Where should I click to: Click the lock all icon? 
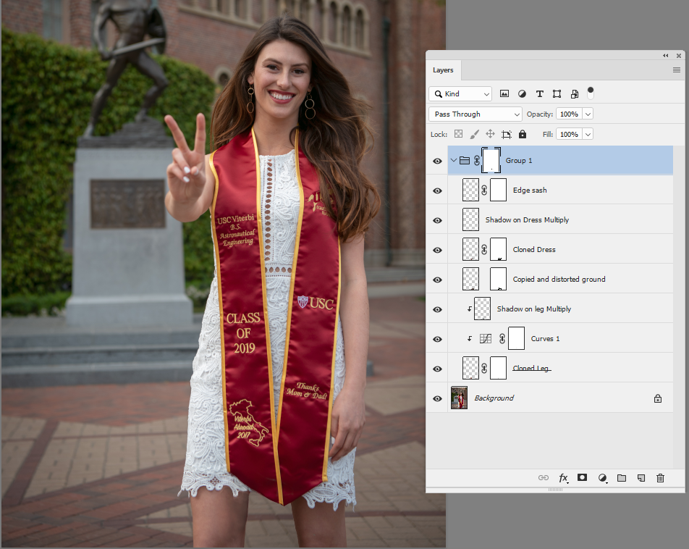tap(523, 134)
